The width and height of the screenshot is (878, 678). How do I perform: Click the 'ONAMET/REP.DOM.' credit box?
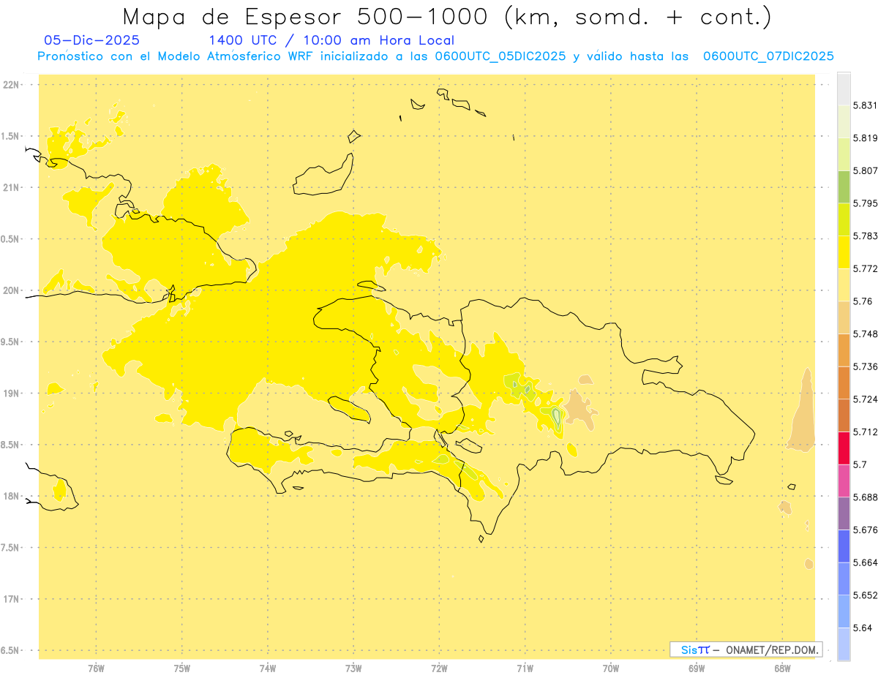point(746,649)
